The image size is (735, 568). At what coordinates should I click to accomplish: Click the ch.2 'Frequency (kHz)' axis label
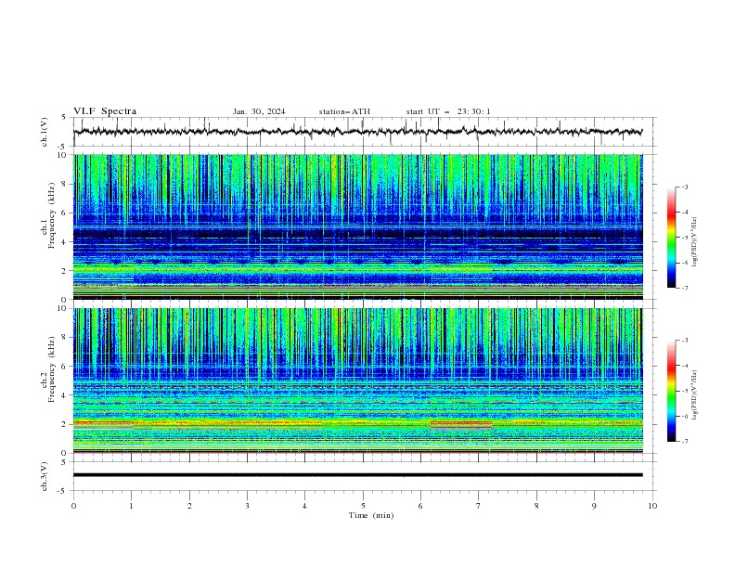click(51, 369)
